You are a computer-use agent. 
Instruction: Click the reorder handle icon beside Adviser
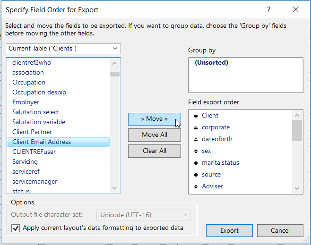click(x=196, y=186)
